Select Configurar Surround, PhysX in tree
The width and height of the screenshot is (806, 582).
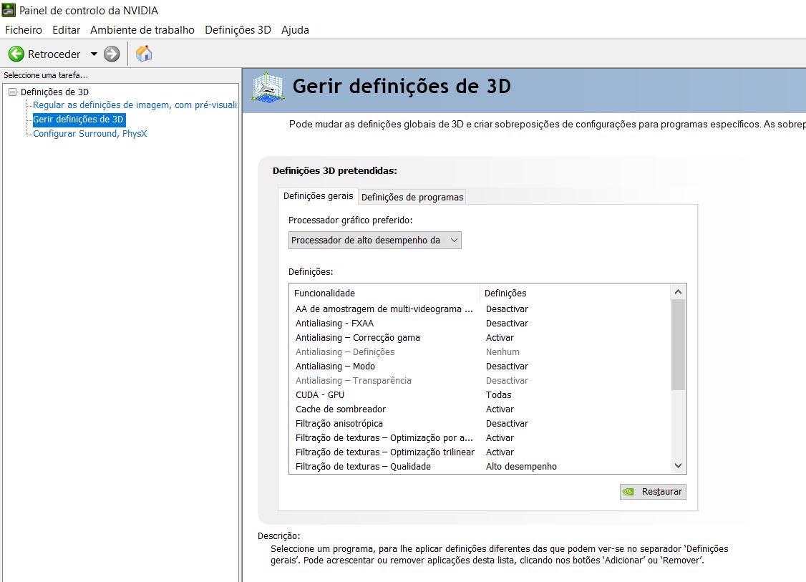click(89, 134)
